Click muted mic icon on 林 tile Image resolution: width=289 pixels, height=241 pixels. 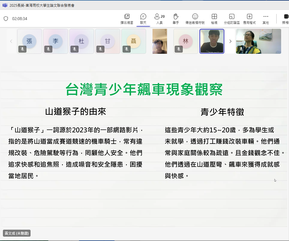(179, 49)
